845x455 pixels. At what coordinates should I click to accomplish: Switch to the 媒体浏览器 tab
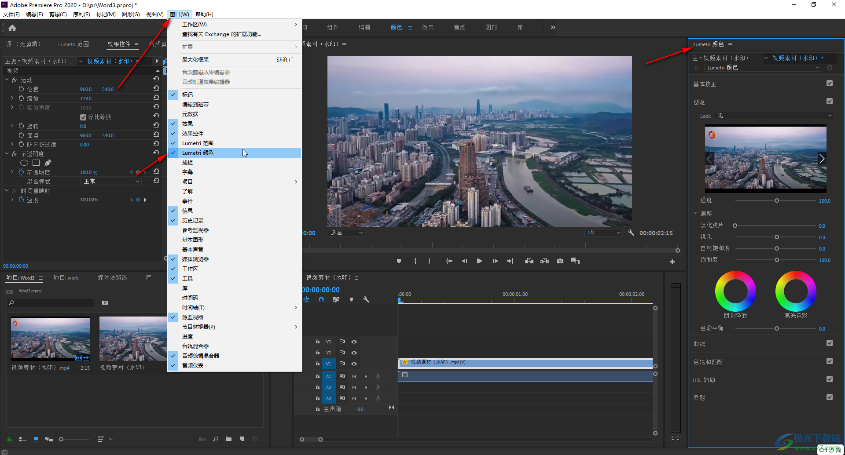(112, 278)
